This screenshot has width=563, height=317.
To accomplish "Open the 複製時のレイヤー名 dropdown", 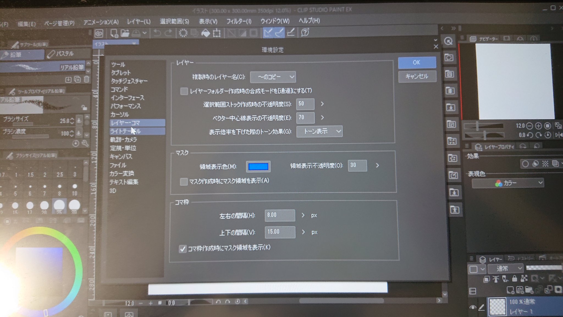I will click(273, 77).
